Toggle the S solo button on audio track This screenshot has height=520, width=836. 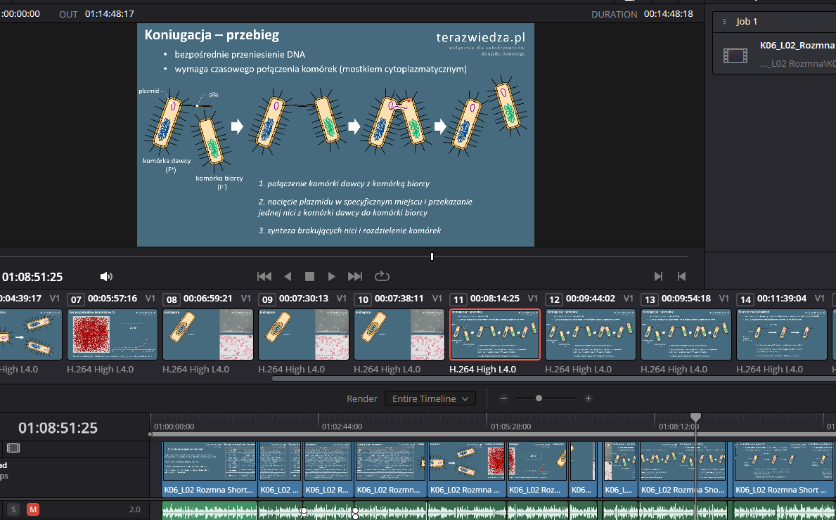13,509
